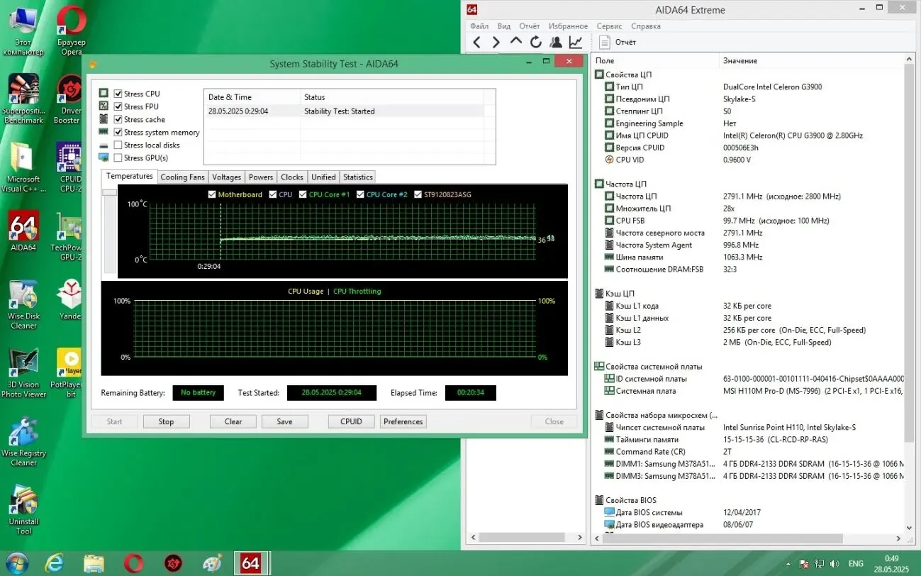This screenshot has width=921, height=576.
Task: Enable the Stress local disks checkbox
Action: [117, 145]
